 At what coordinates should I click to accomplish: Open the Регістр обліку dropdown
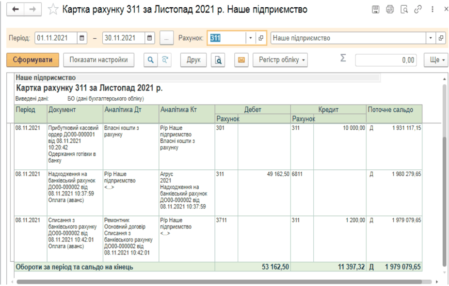point(280,60)
